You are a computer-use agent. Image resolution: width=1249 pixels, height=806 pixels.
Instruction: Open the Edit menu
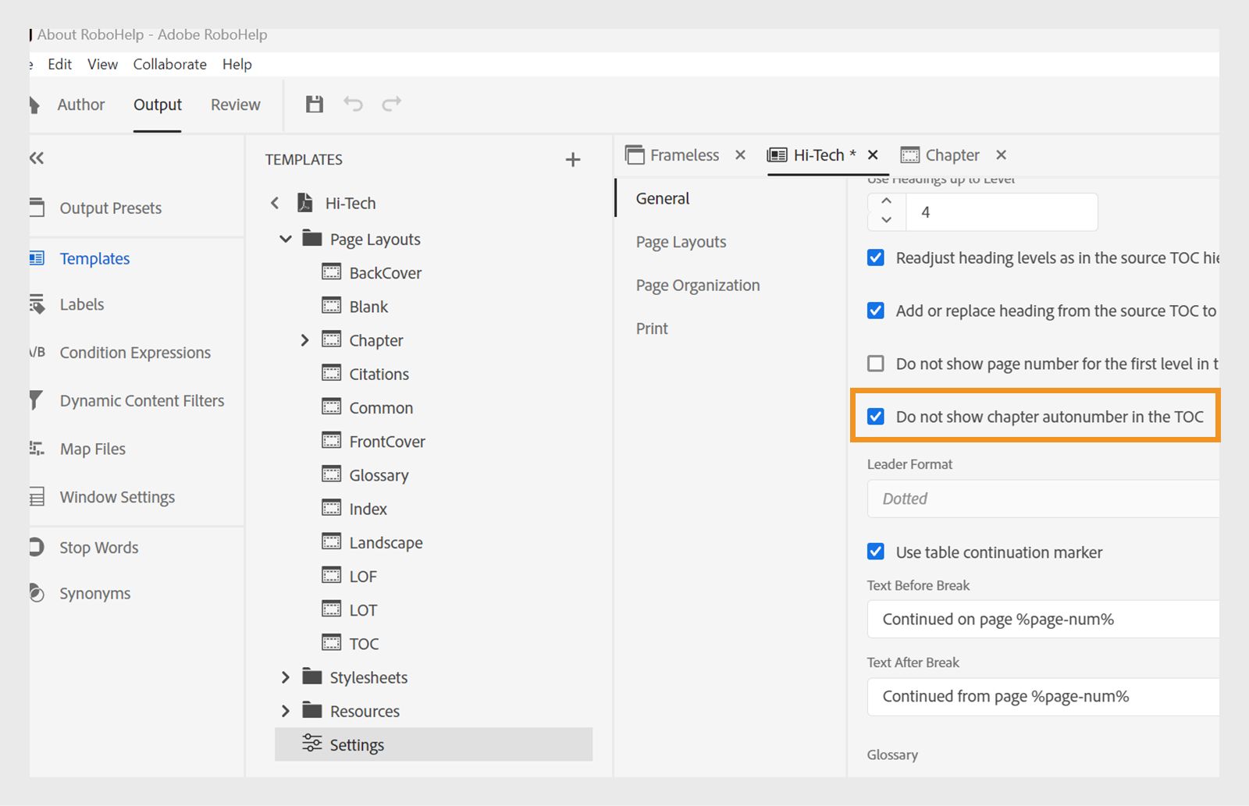(59, 64)
